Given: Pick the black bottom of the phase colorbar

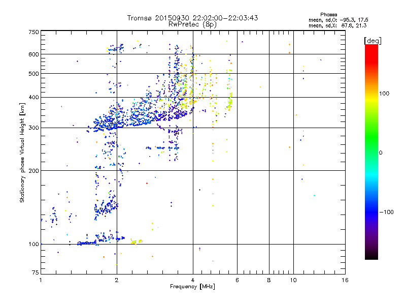Looking at the screenshot, I should (371, 256).
